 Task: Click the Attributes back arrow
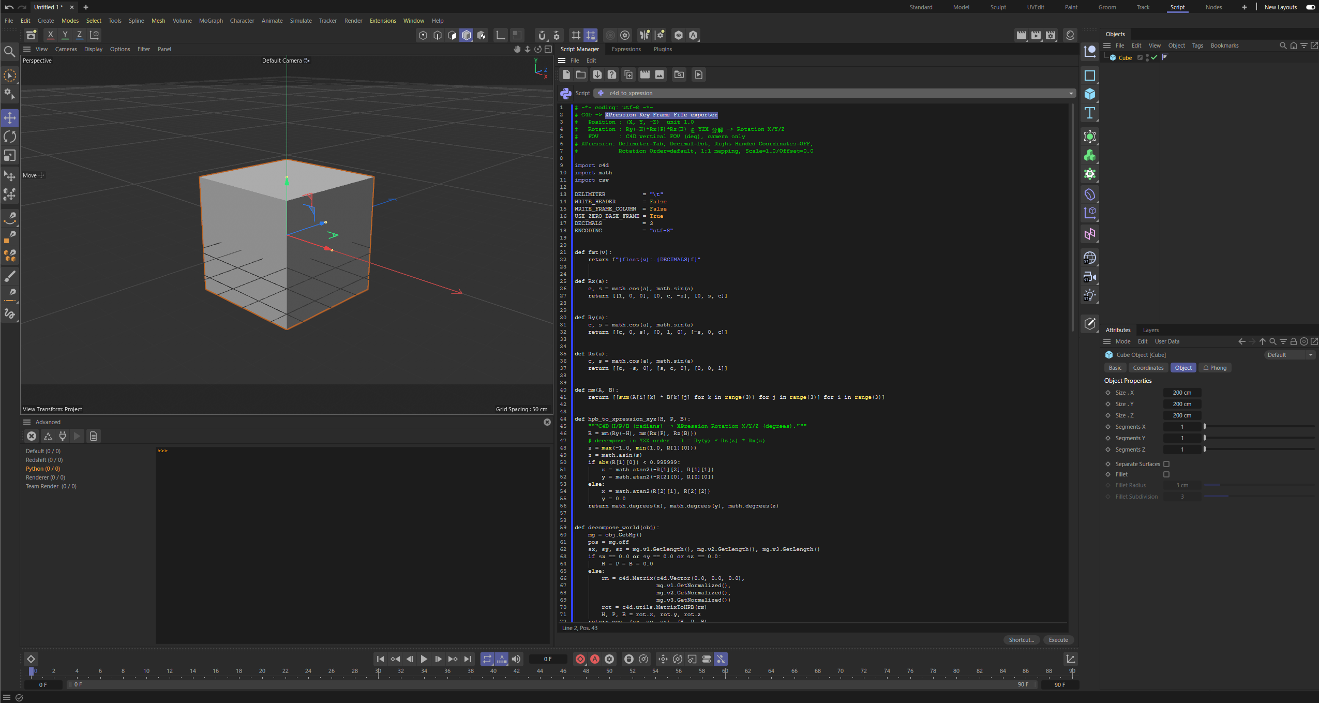coord(1241,341)
